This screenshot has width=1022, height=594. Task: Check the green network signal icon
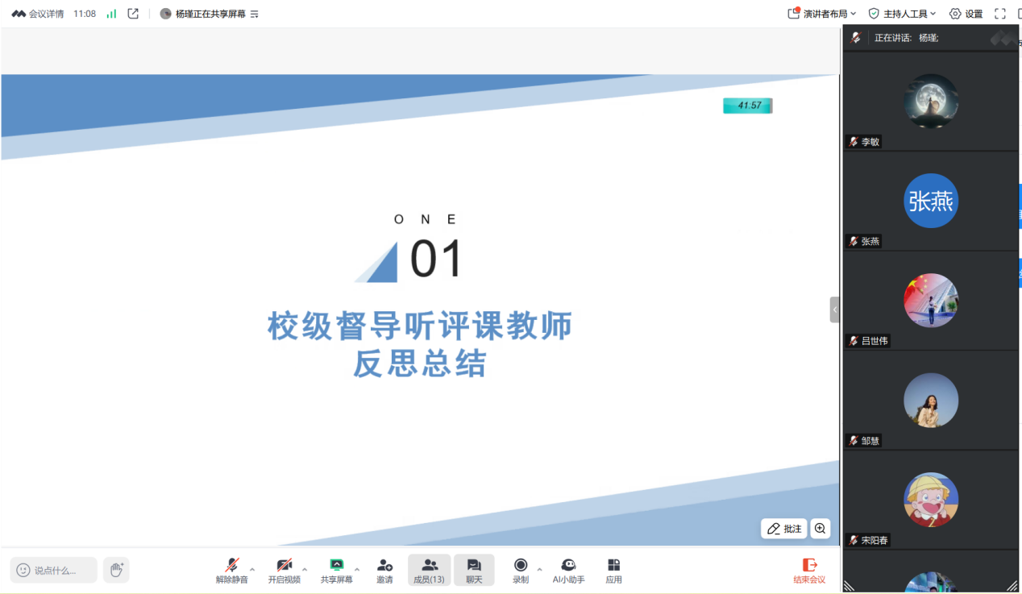pyautogui.click(x=111, y=14)
